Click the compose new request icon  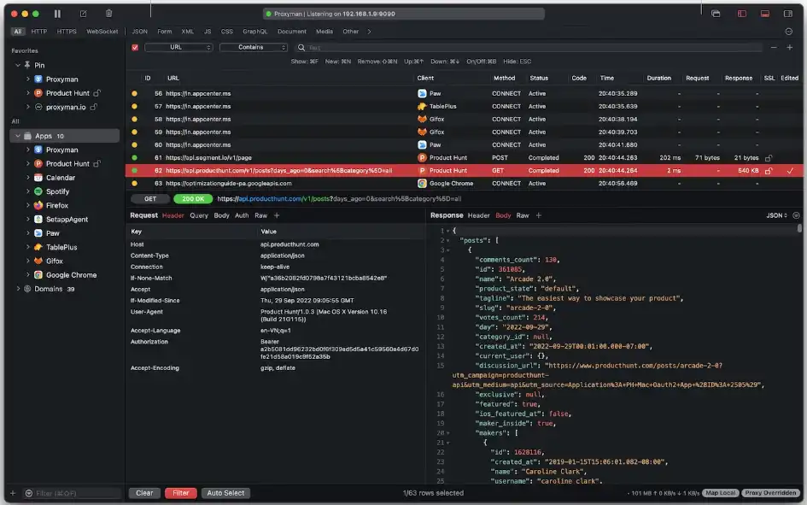(x=84, y=14)
